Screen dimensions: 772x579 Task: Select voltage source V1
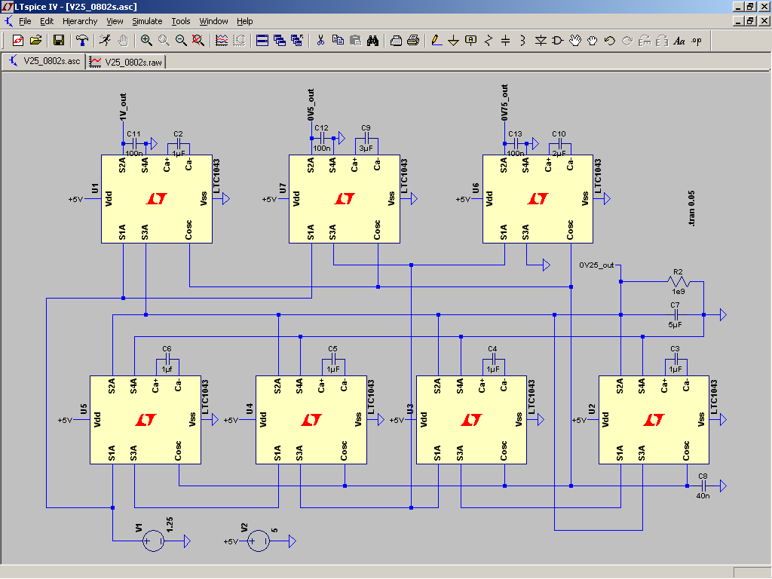pos(153,541)
